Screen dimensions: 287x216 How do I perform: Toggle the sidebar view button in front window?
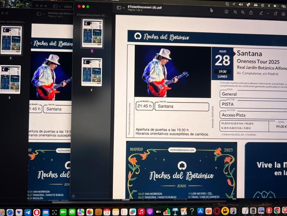click(119, 8)
